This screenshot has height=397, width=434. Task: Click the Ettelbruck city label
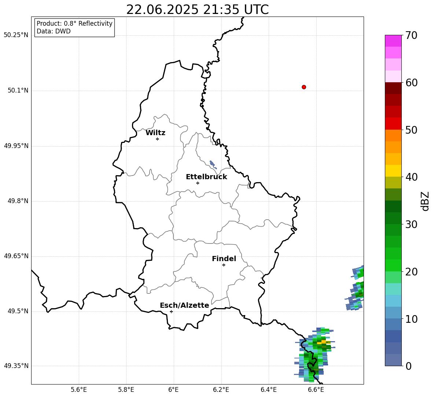[206, 177]
